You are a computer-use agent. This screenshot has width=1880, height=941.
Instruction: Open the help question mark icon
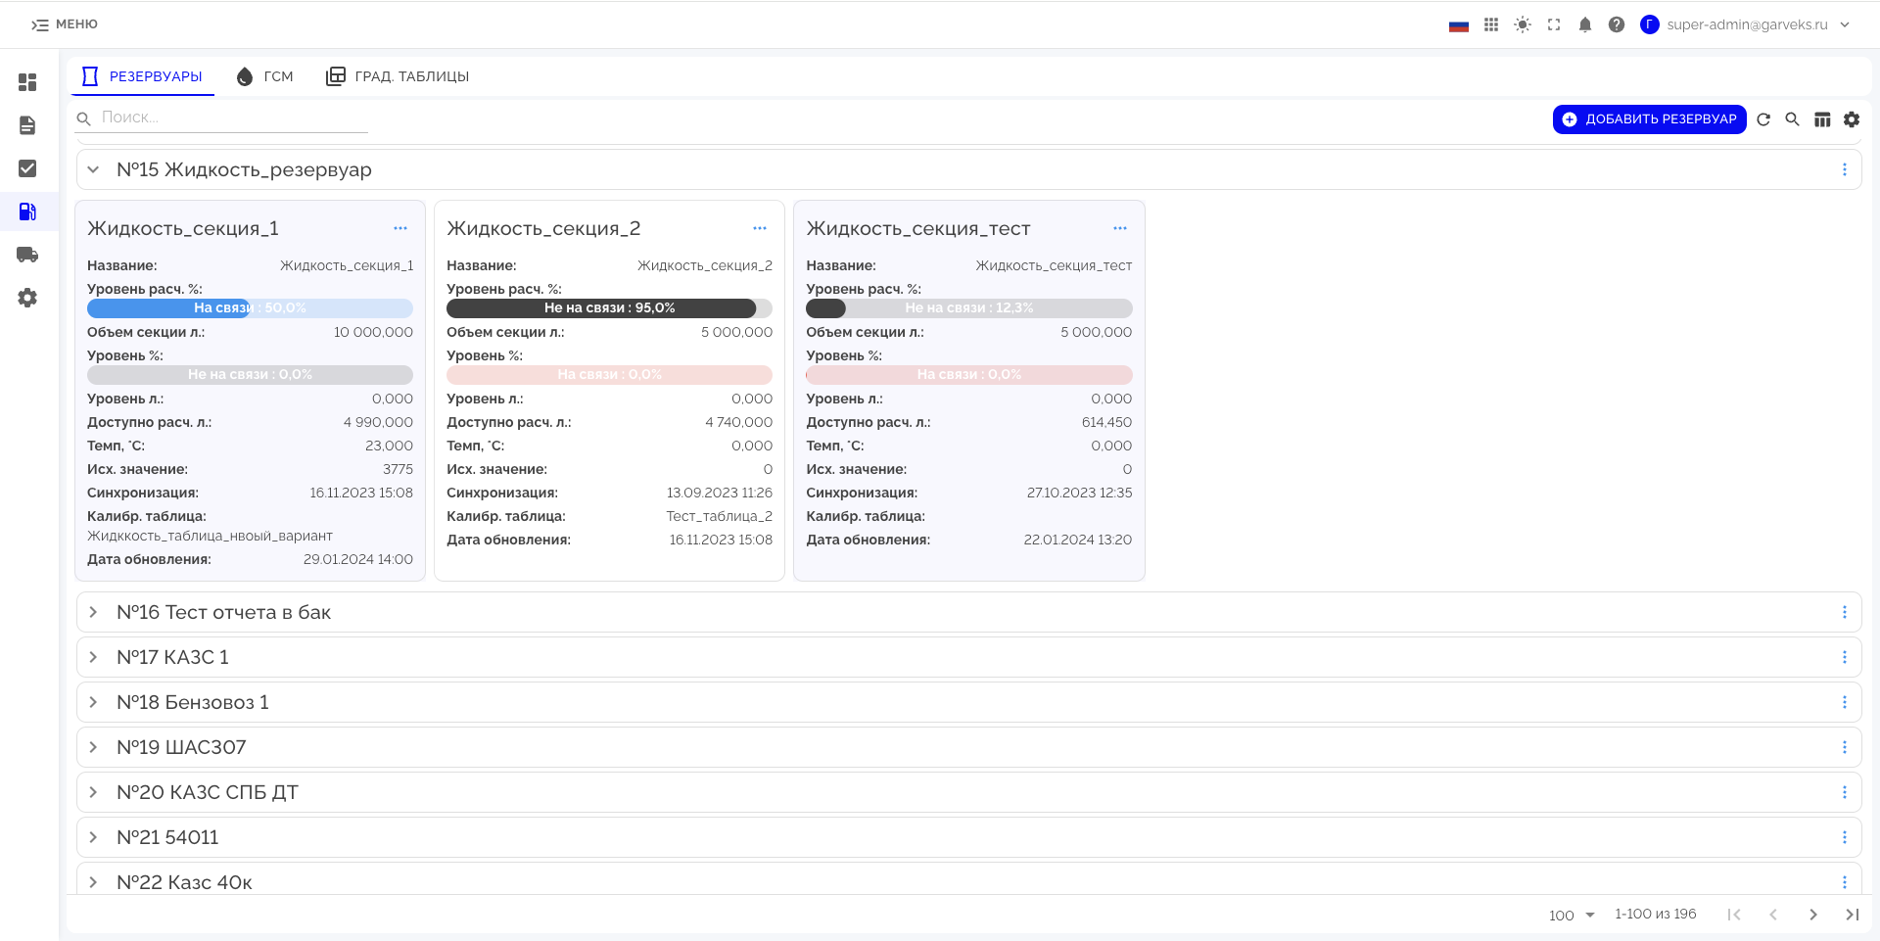1617,24
